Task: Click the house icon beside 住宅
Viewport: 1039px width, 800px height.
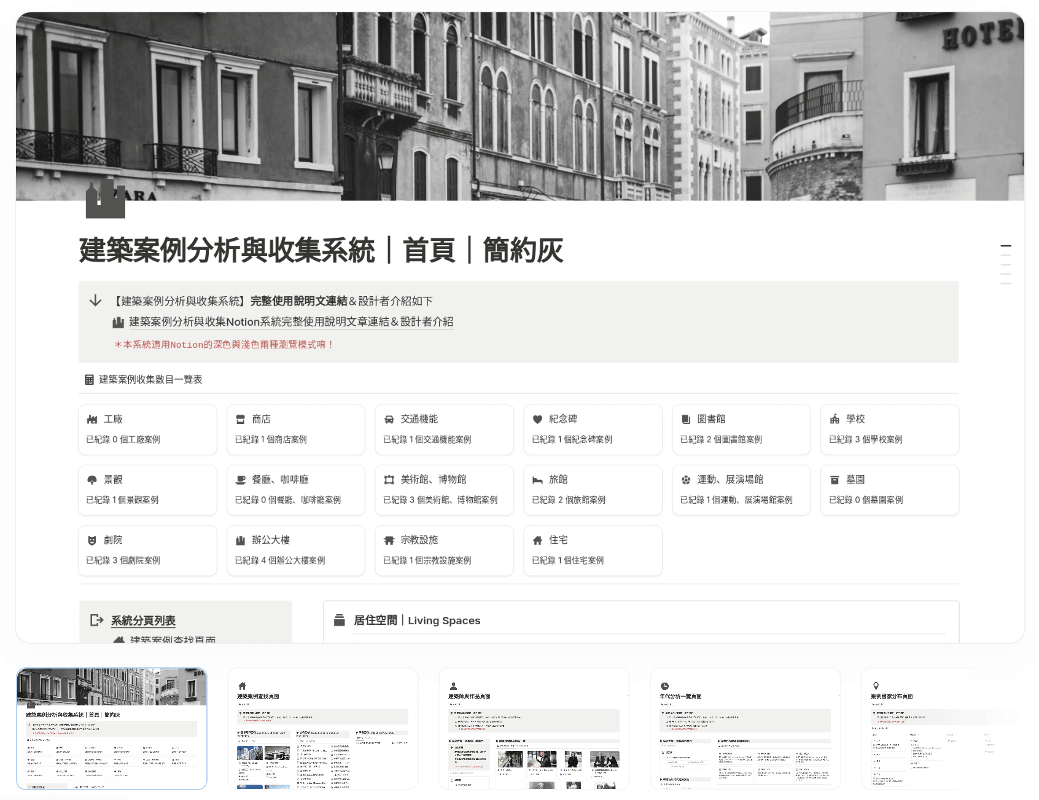Action: tap(537, 541)
